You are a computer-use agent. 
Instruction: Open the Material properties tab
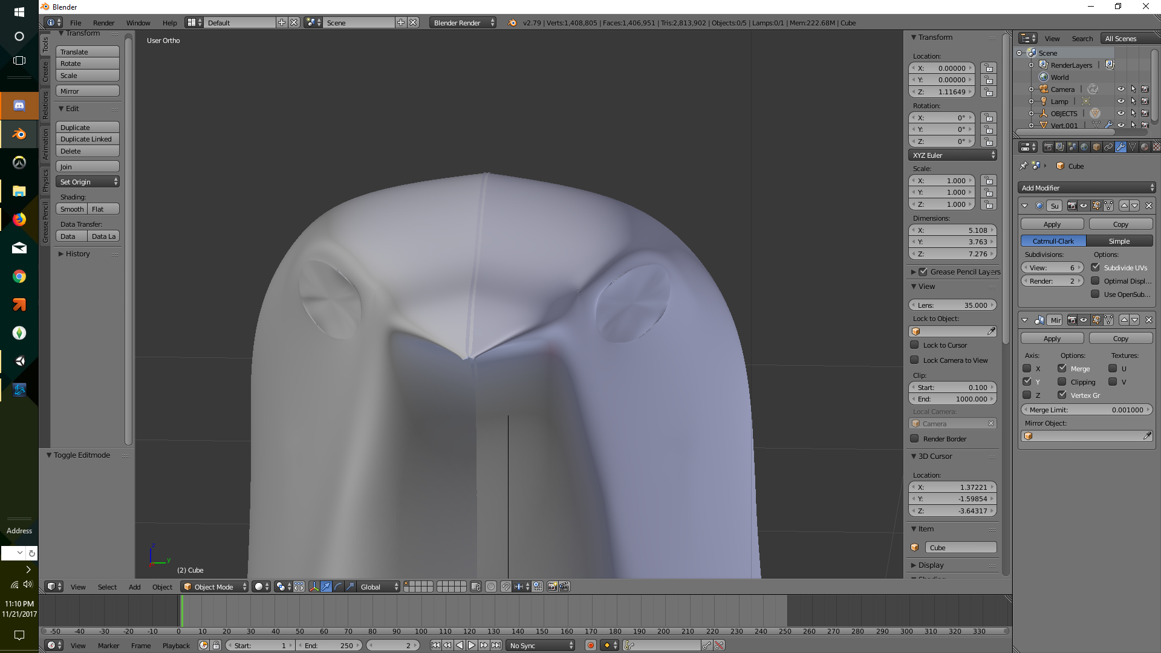pyautogui.click(x=1145, y=147)
